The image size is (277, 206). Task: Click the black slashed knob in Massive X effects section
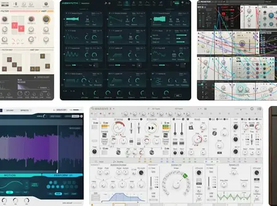coord(214,133)
